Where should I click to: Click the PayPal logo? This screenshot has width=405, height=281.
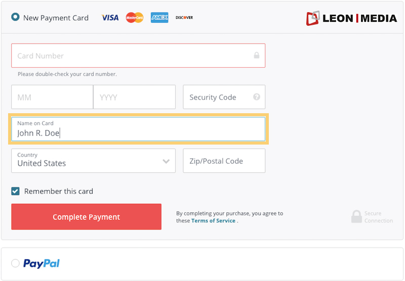(x=42, y=263)
